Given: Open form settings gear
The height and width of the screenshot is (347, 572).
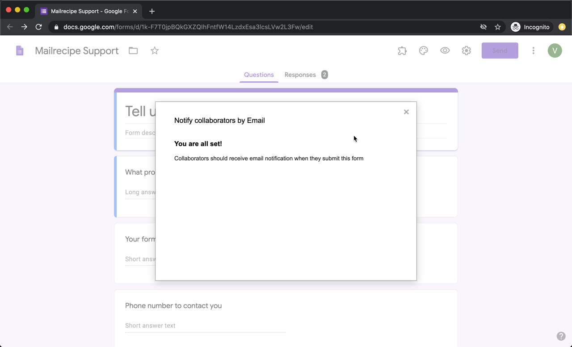Looking at the screenshot, I should tap(466, 50).
